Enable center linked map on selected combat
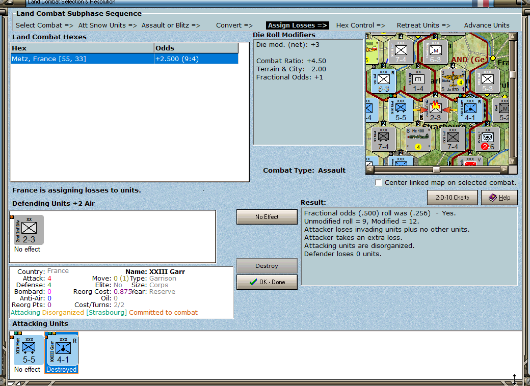Image resolution: width=530 pixels, height=386 pixels. click(379, 183)
